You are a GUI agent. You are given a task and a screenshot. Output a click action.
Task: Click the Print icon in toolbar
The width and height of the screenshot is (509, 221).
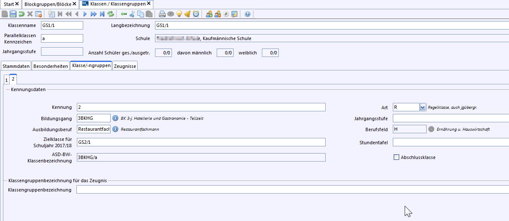pos(162,14)
